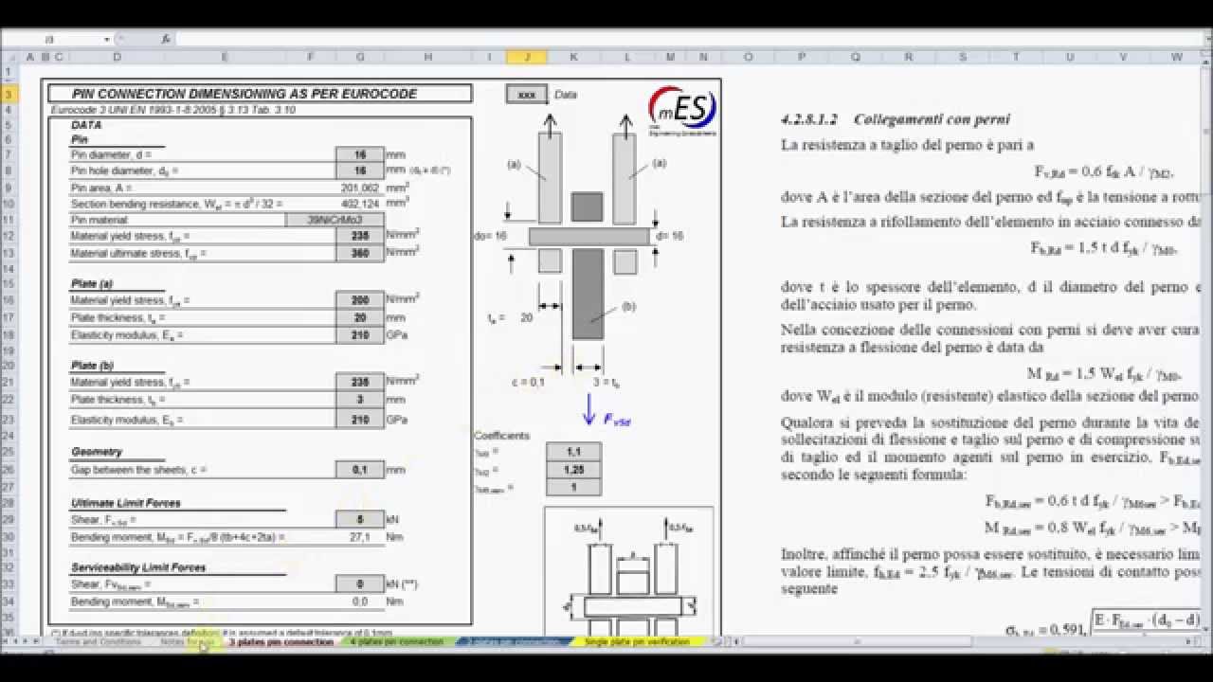Click the 'Eurocode 3 UNI EN 1993-1-8:2005' subtitle
1213x682 pixels.
pyautogui.click(x=172, y=110)
